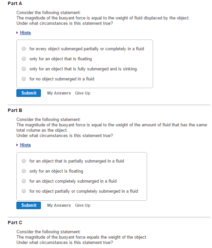The width and height of the screenshot is (212, 248).
Task: View My Answers for Part A
Action: click(x=59, y=93)
